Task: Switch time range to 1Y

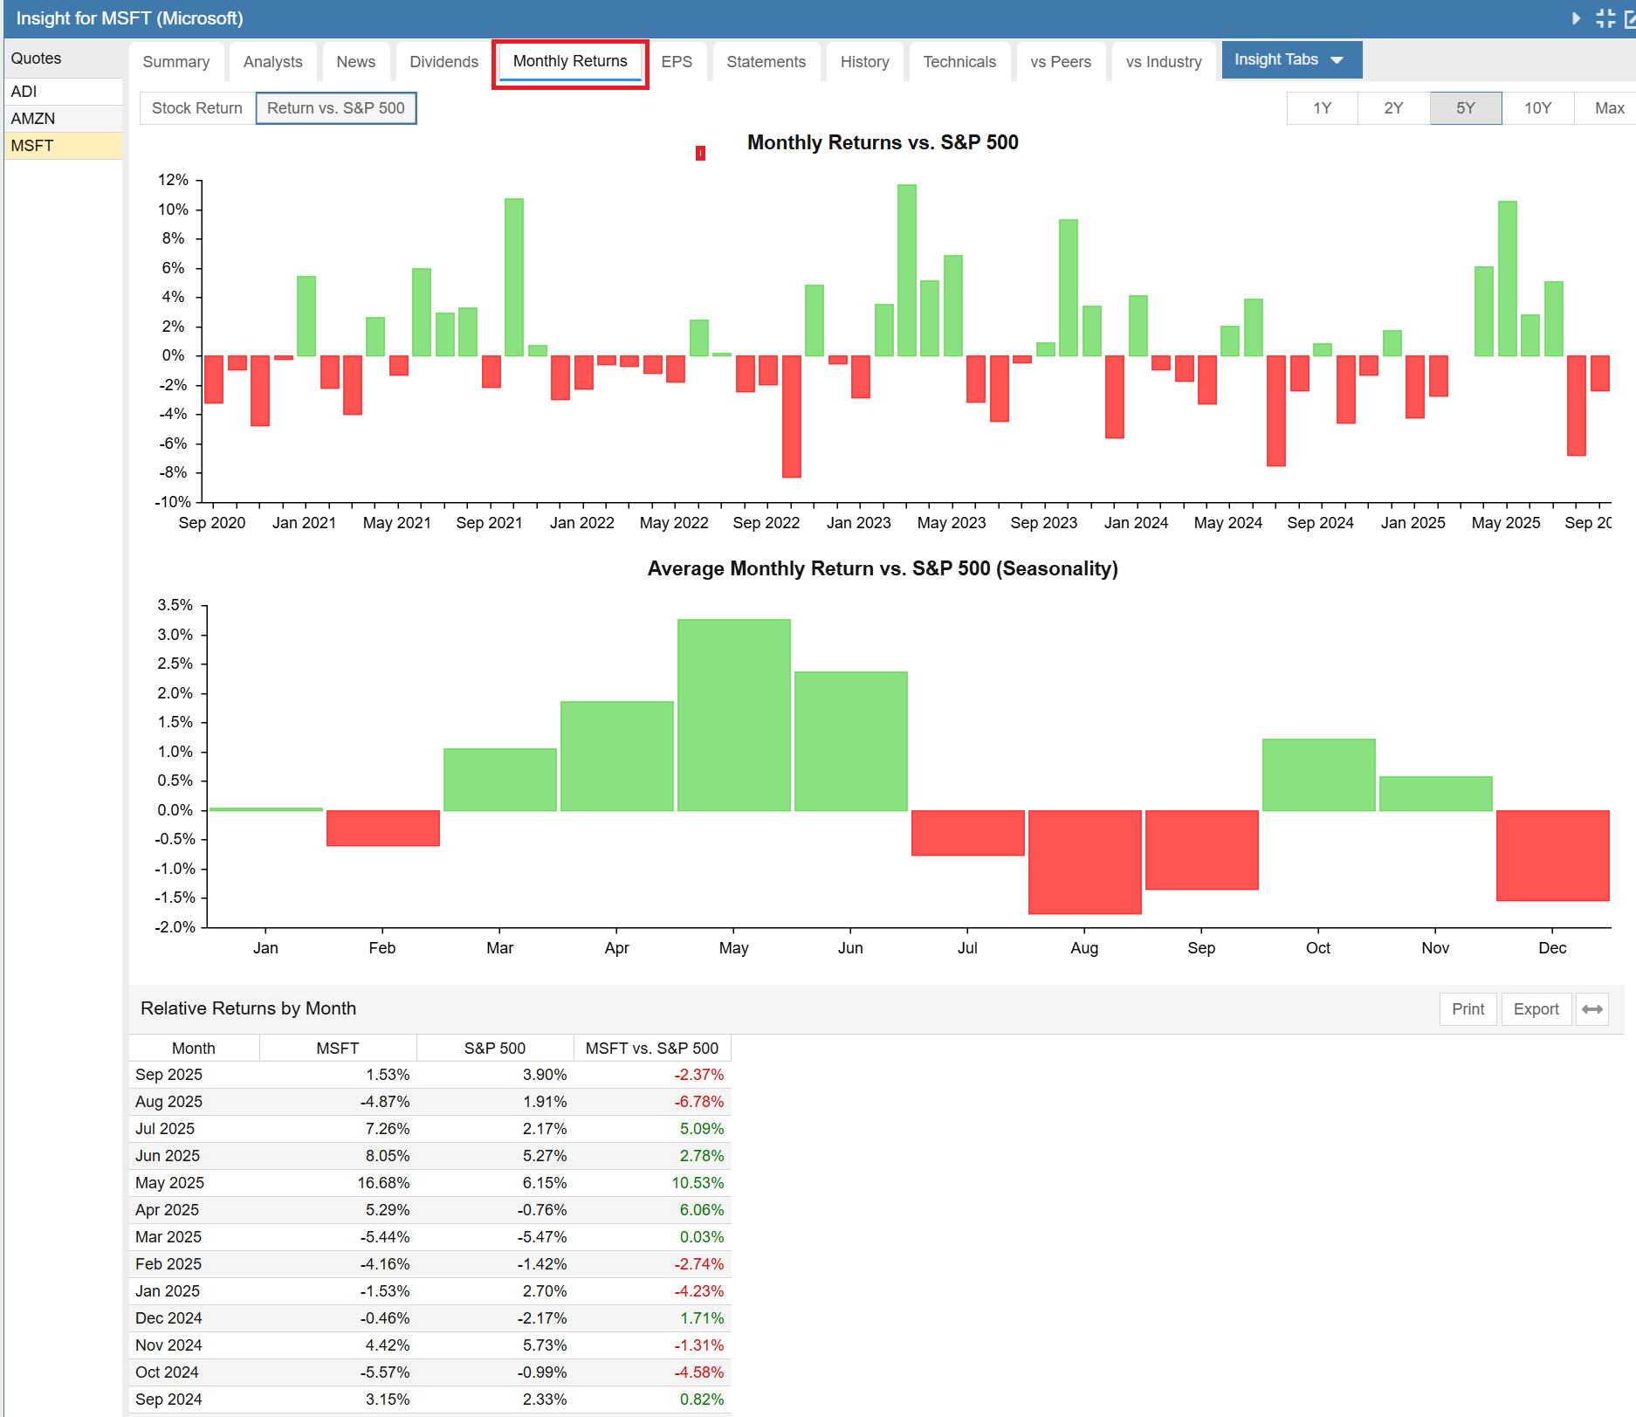Action: point(1322,108)
